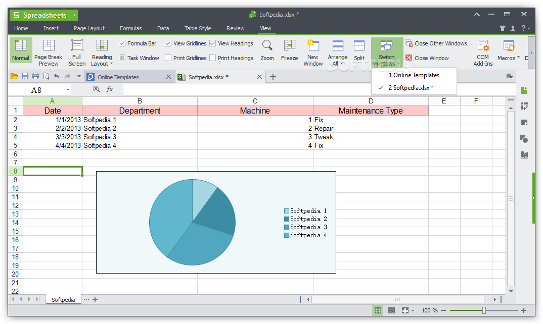The image size is (543, 324).
Task: Toggle the Task Window checkbox
Action: [122, 58]
